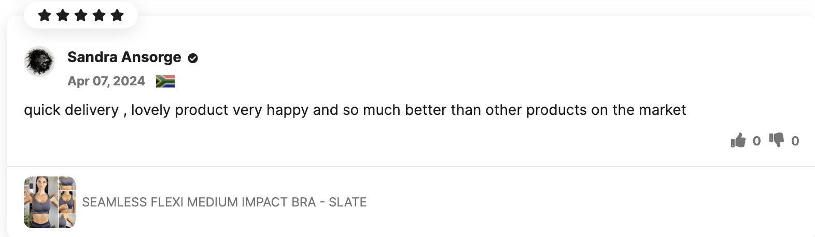Dislike the review with the thumbs-down icon
The image size is (815, 237).
[777, 140]
